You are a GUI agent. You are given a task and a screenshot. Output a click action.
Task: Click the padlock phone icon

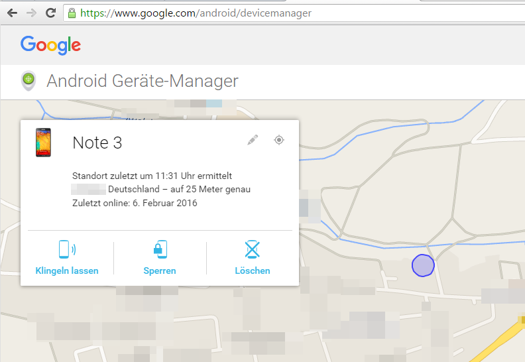point(160,249)
